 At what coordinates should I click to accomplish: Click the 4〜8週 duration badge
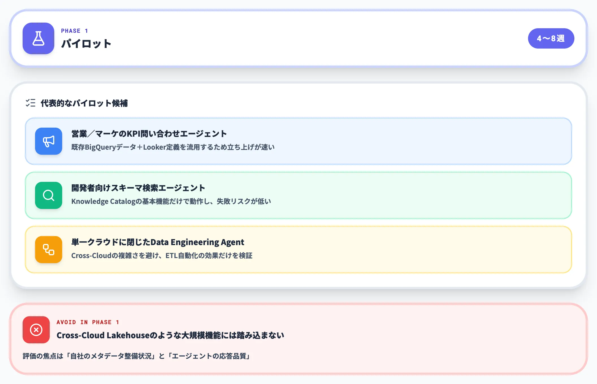tap(551, 38)
